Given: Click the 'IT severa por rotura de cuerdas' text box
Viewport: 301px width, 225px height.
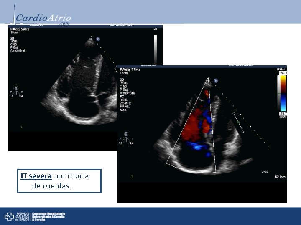Looking at the screenshot, I should tap(59, 181).
